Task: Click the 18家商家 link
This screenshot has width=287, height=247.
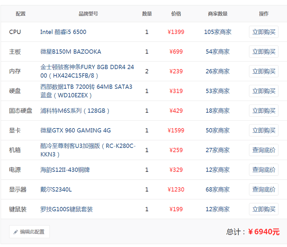Action: [x=218, y=111]
